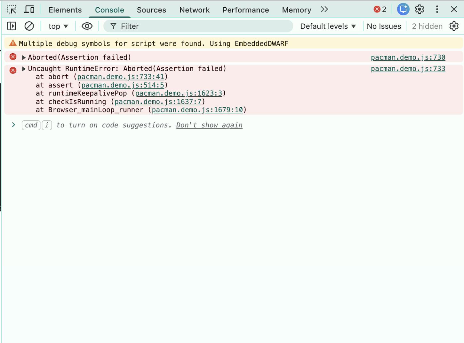Open the Default levels dropdown

[x=328, y=26]
